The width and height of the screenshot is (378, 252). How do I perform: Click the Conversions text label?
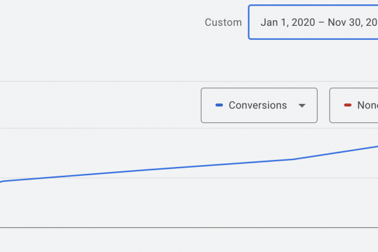coord(258,106)
